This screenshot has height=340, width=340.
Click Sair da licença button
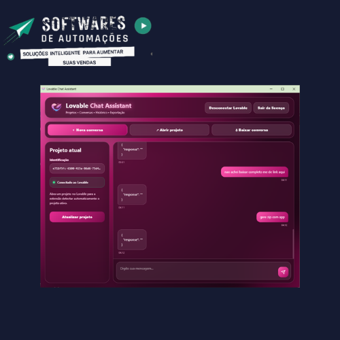tap(271, 108)
